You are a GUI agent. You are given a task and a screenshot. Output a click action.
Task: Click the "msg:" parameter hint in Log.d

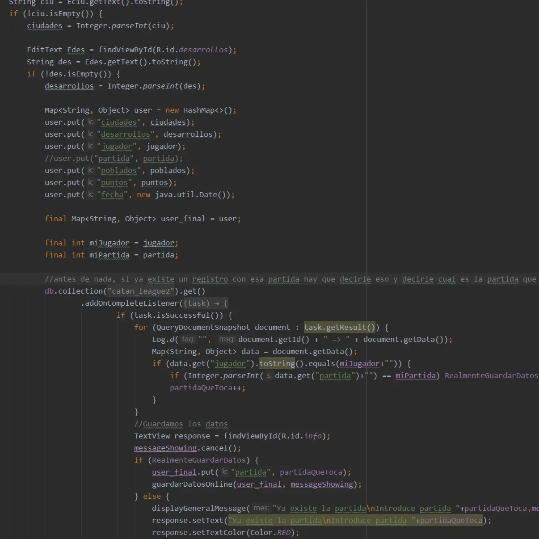[x=227, y=340]
